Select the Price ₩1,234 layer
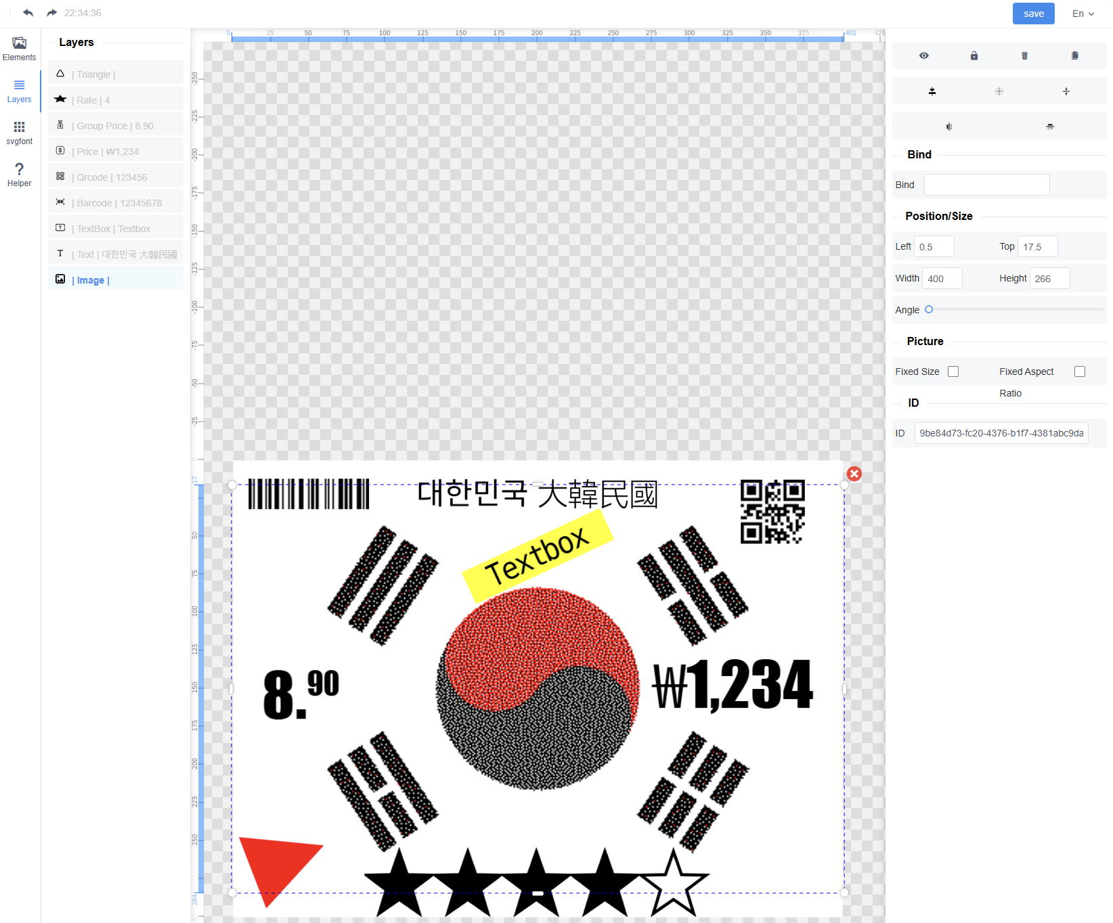Viewport: 1113px width, 923px height. [116, 151]
